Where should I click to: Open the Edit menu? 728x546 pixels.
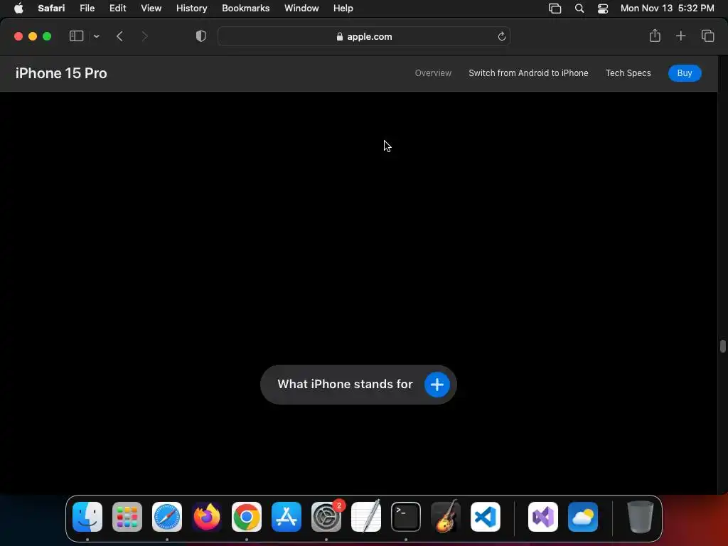click(117, 8)
